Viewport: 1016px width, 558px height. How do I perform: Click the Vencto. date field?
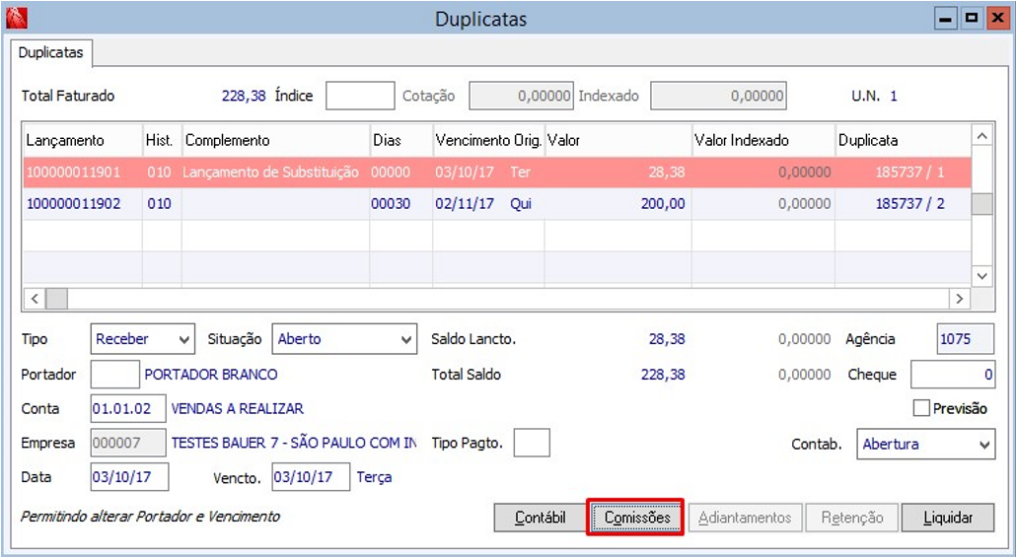tap(311, 477)
